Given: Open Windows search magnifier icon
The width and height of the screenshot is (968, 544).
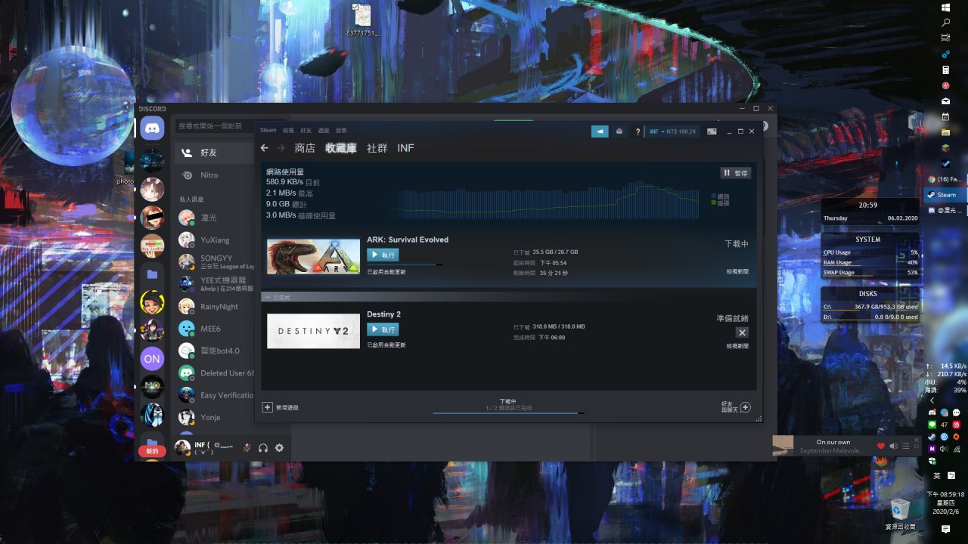Looking at the screenshot, I should (945, 23).
